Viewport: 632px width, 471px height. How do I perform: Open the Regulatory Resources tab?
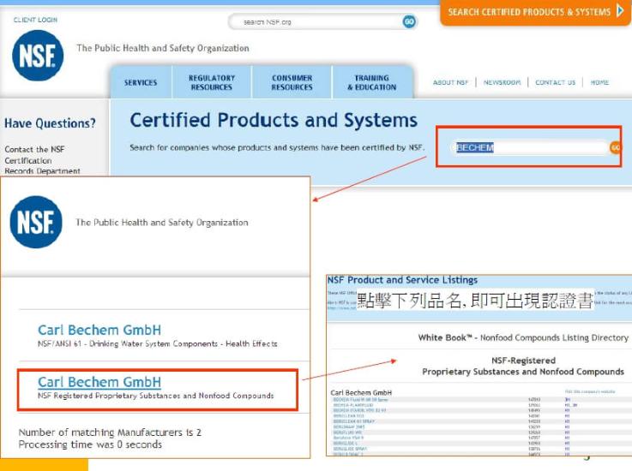point(212,83)
